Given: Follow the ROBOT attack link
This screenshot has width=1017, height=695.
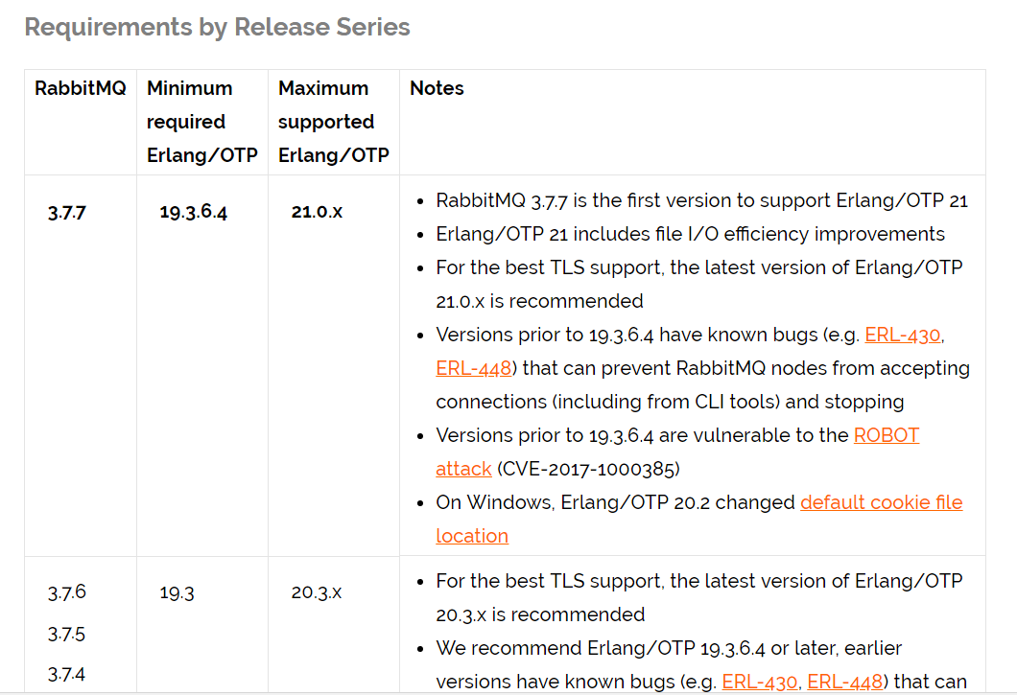Looking at the screenshot, I should pyautogui.click(x=886, y=435).
